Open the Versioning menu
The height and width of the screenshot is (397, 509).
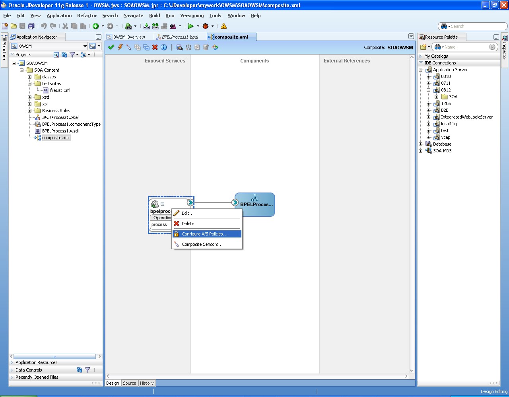point(192,16)
